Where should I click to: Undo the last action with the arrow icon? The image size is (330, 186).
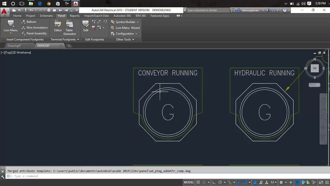click(31, 10)
